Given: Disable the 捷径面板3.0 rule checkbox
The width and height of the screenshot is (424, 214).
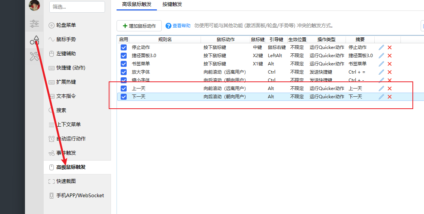Looking at the screenshot, I should [x=124, y=56].
